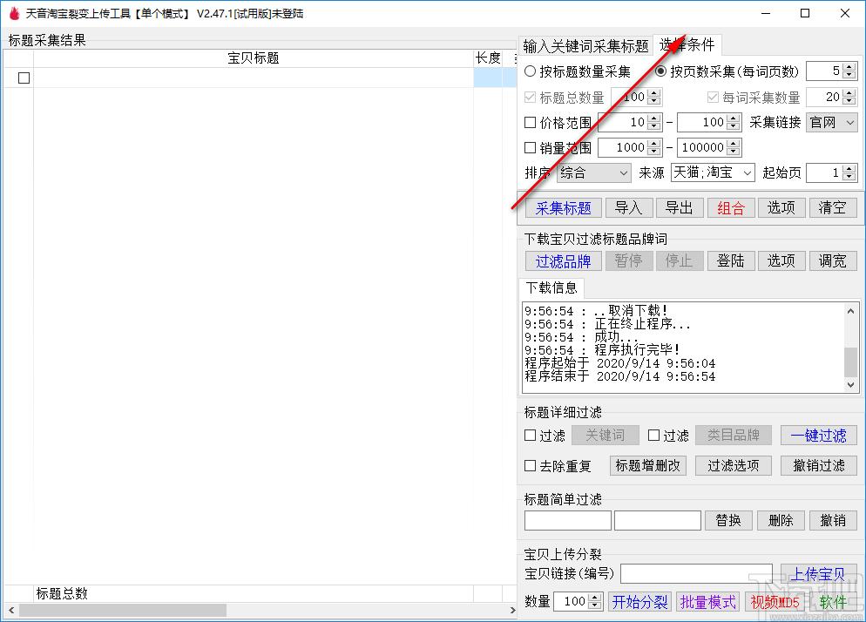This screenshot has height=622, width=866.
Task: Click right arrow of table horizontal scrollbar
Action: click(512, 611)
